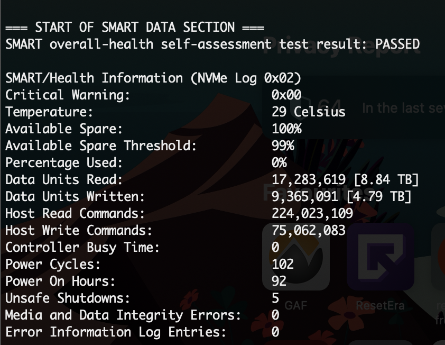Click the Unsafe Shutdowns label

[68, 298]
